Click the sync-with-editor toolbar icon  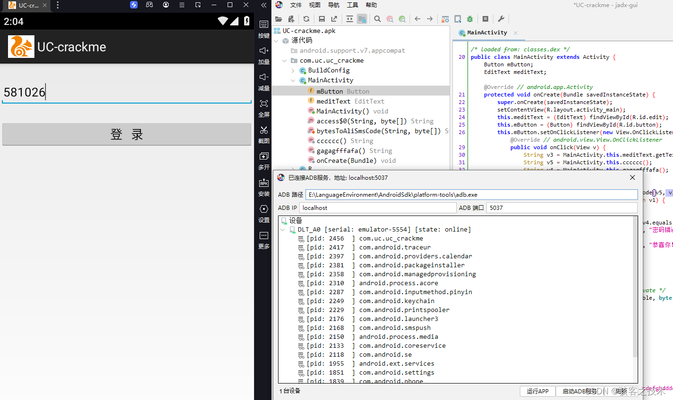[349, 19]
